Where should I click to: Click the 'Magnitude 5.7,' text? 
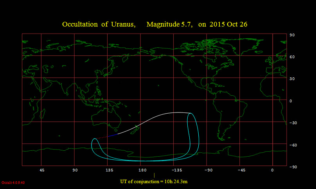click(169, 24)
